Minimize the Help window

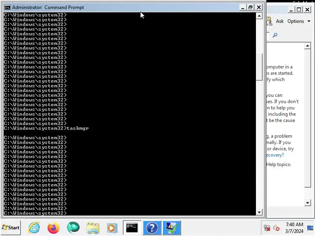(x=291, y=9)
